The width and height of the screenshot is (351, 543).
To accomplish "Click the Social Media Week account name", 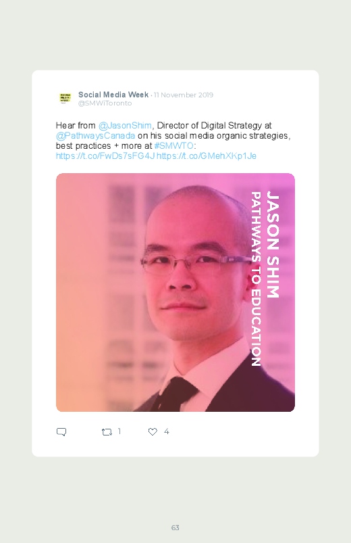I will tap(113, 95).
